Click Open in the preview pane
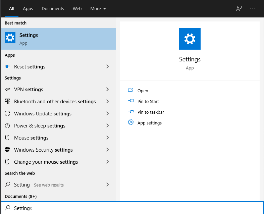The image size is (264, 214). (x=143, y=91)
